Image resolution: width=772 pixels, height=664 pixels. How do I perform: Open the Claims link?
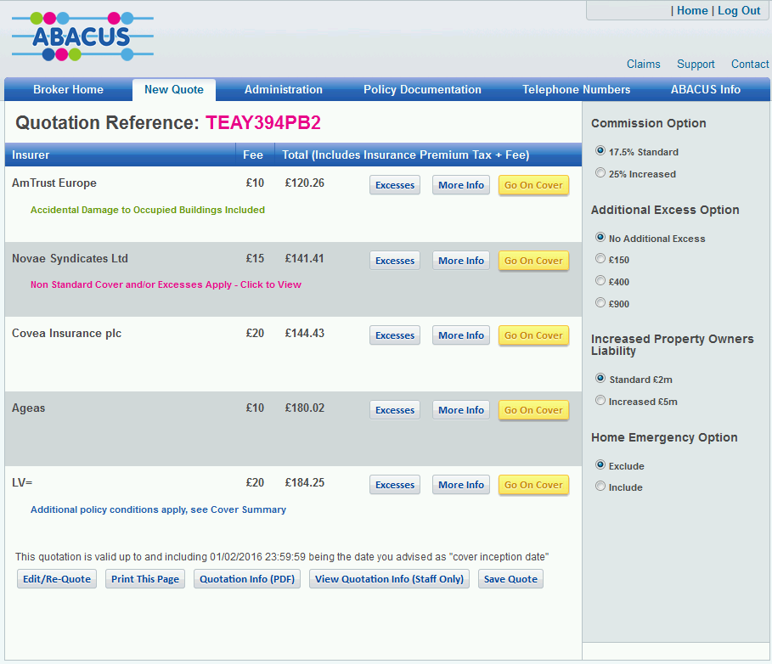[x=644, y=64]
